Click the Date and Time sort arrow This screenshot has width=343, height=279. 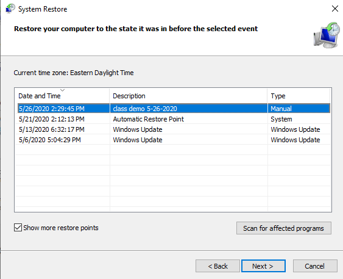coord(62,90)
